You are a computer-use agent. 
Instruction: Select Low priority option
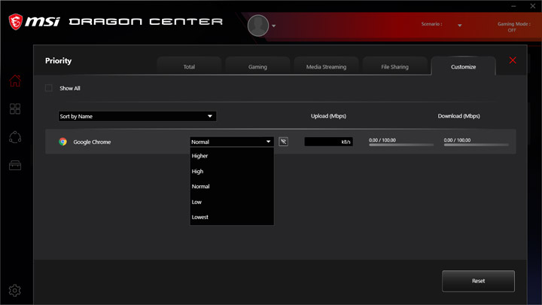click(x=232, y=202)
